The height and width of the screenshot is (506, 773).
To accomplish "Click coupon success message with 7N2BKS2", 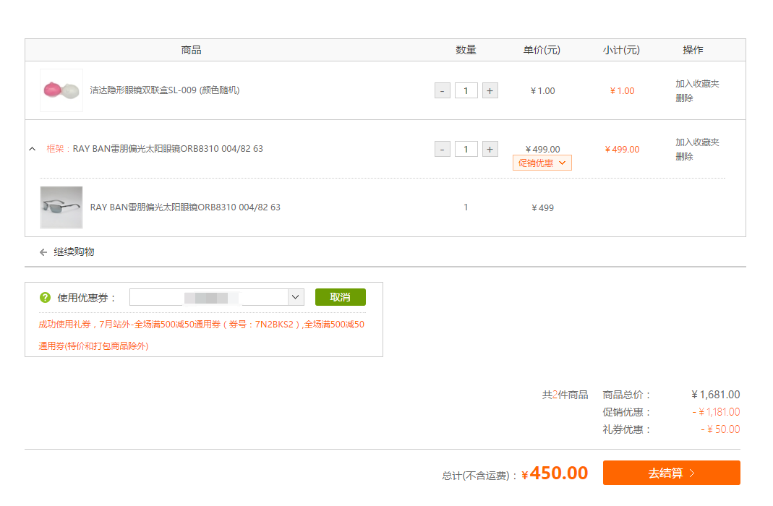I will pyautogui.click(x=201, y=335).
